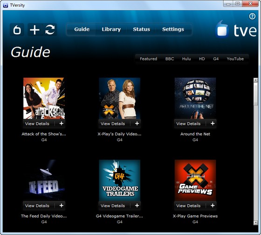Screen dimensions: 261x235
Task: Click the plus add-media toolbar icon
Action: [34, 30]
